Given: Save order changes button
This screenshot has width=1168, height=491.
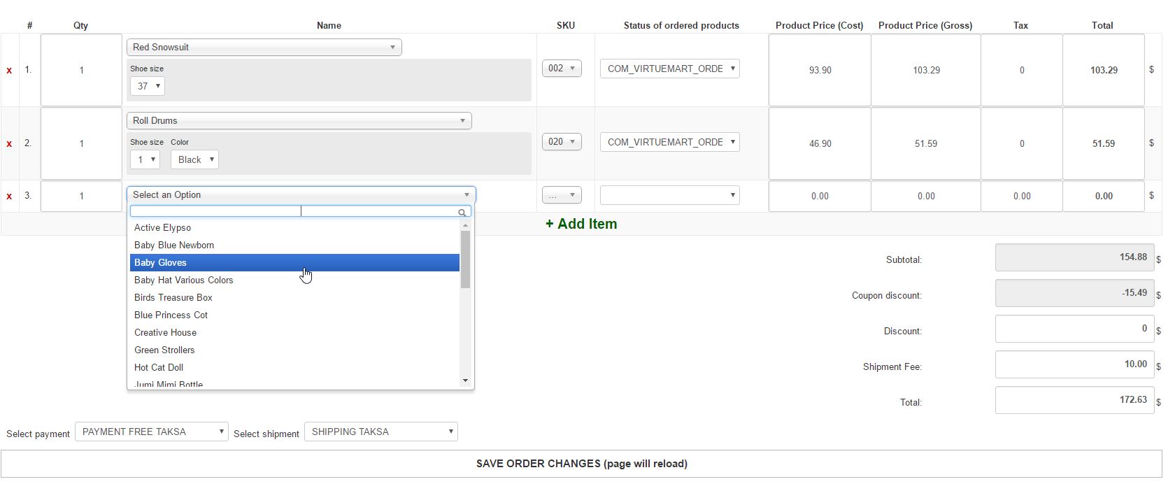Looking at the screenshot, I should pyautogui.click(x=581, y=464).
